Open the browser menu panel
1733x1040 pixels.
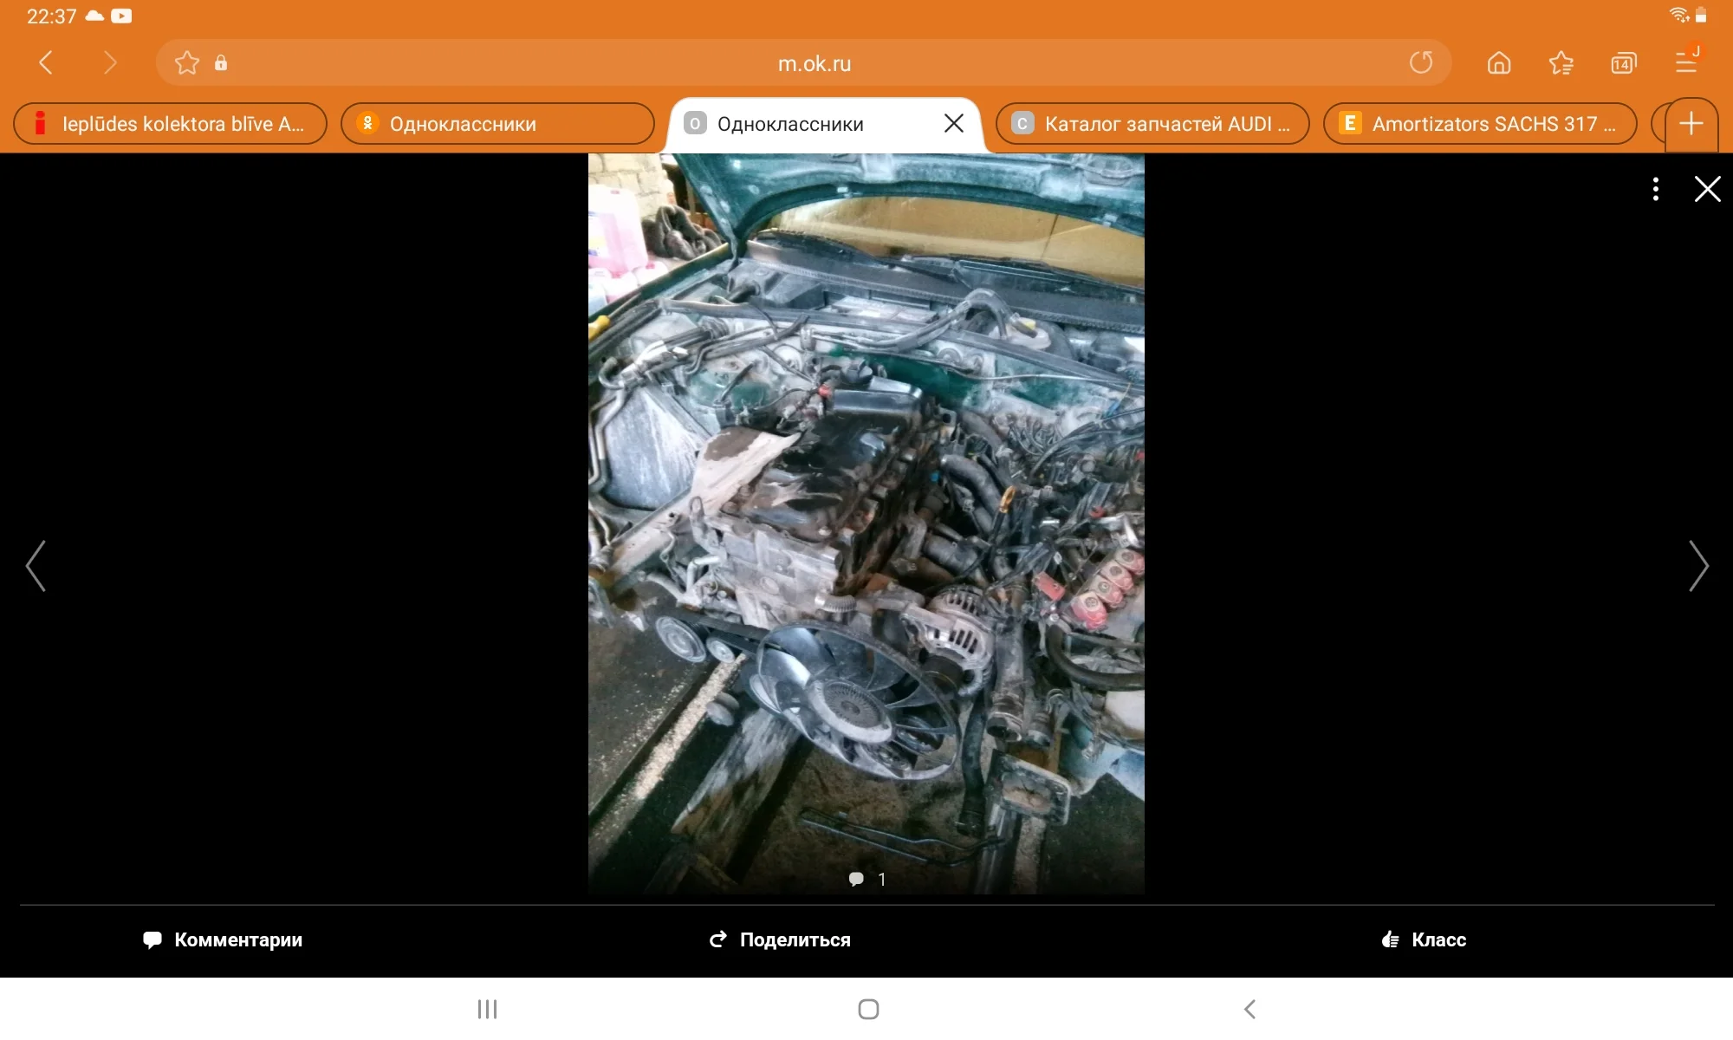coord(1686,62)
